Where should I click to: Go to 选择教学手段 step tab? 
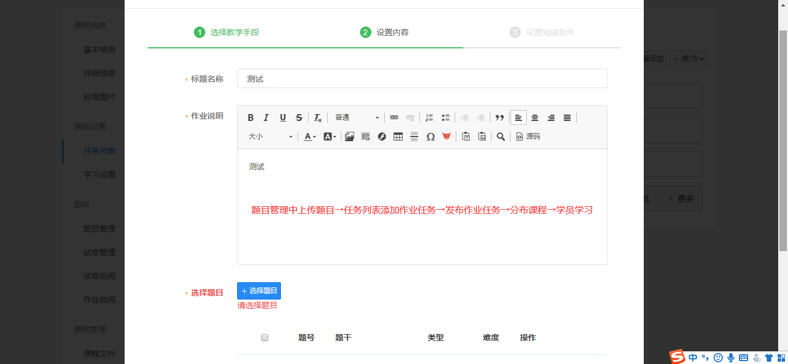point(227,32)
